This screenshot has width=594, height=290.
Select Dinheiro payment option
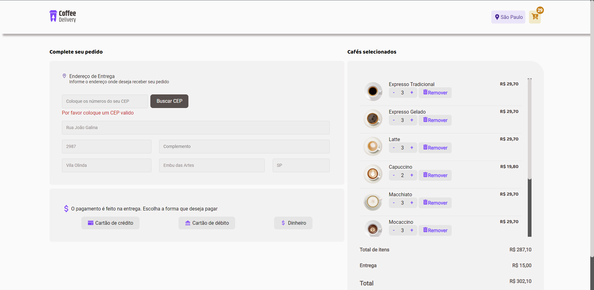(293, 223)
